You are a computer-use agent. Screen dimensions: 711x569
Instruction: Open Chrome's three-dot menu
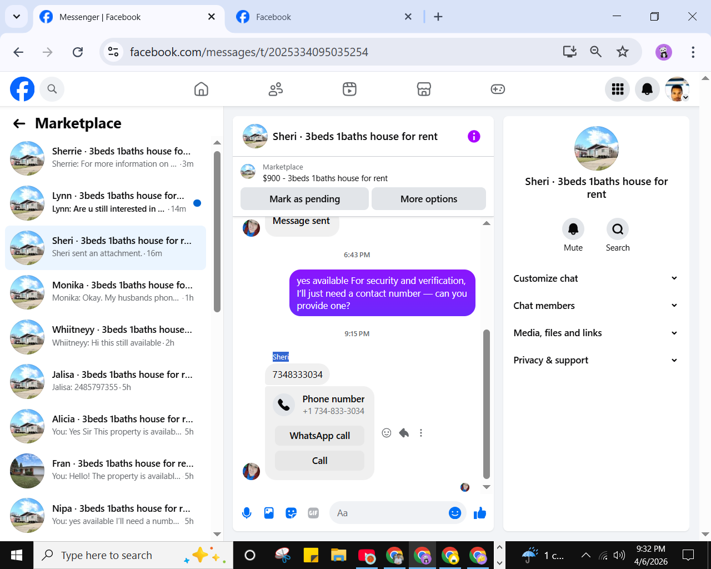(x=693, y=52)
